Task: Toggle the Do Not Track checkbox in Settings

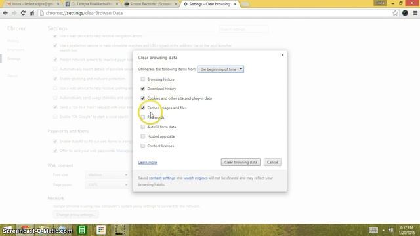Action: (55, 107)
